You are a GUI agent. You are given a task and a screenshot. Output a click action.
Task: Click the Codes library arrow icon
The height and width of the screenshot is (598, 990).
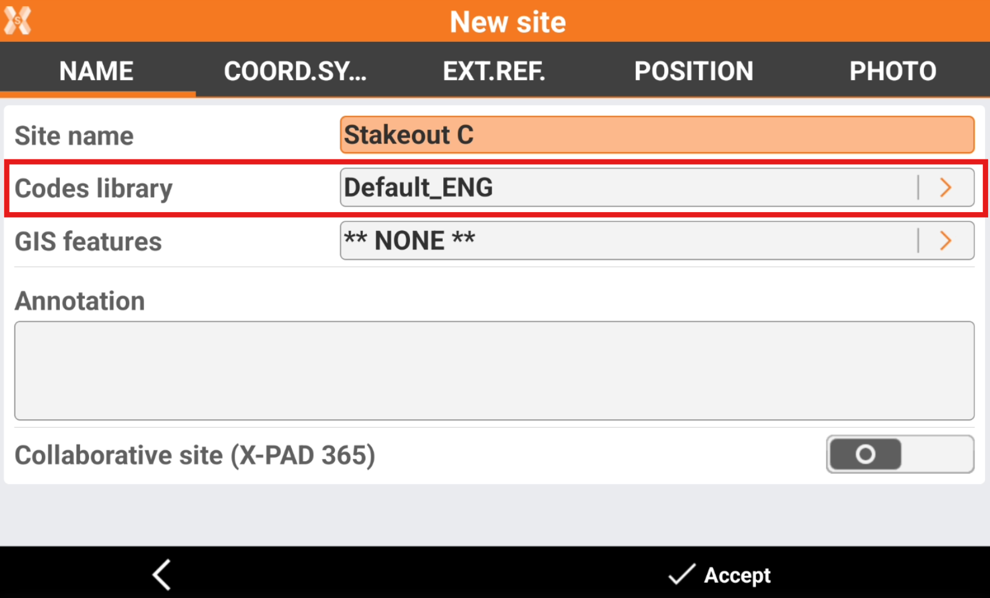(x=945, y=188)
